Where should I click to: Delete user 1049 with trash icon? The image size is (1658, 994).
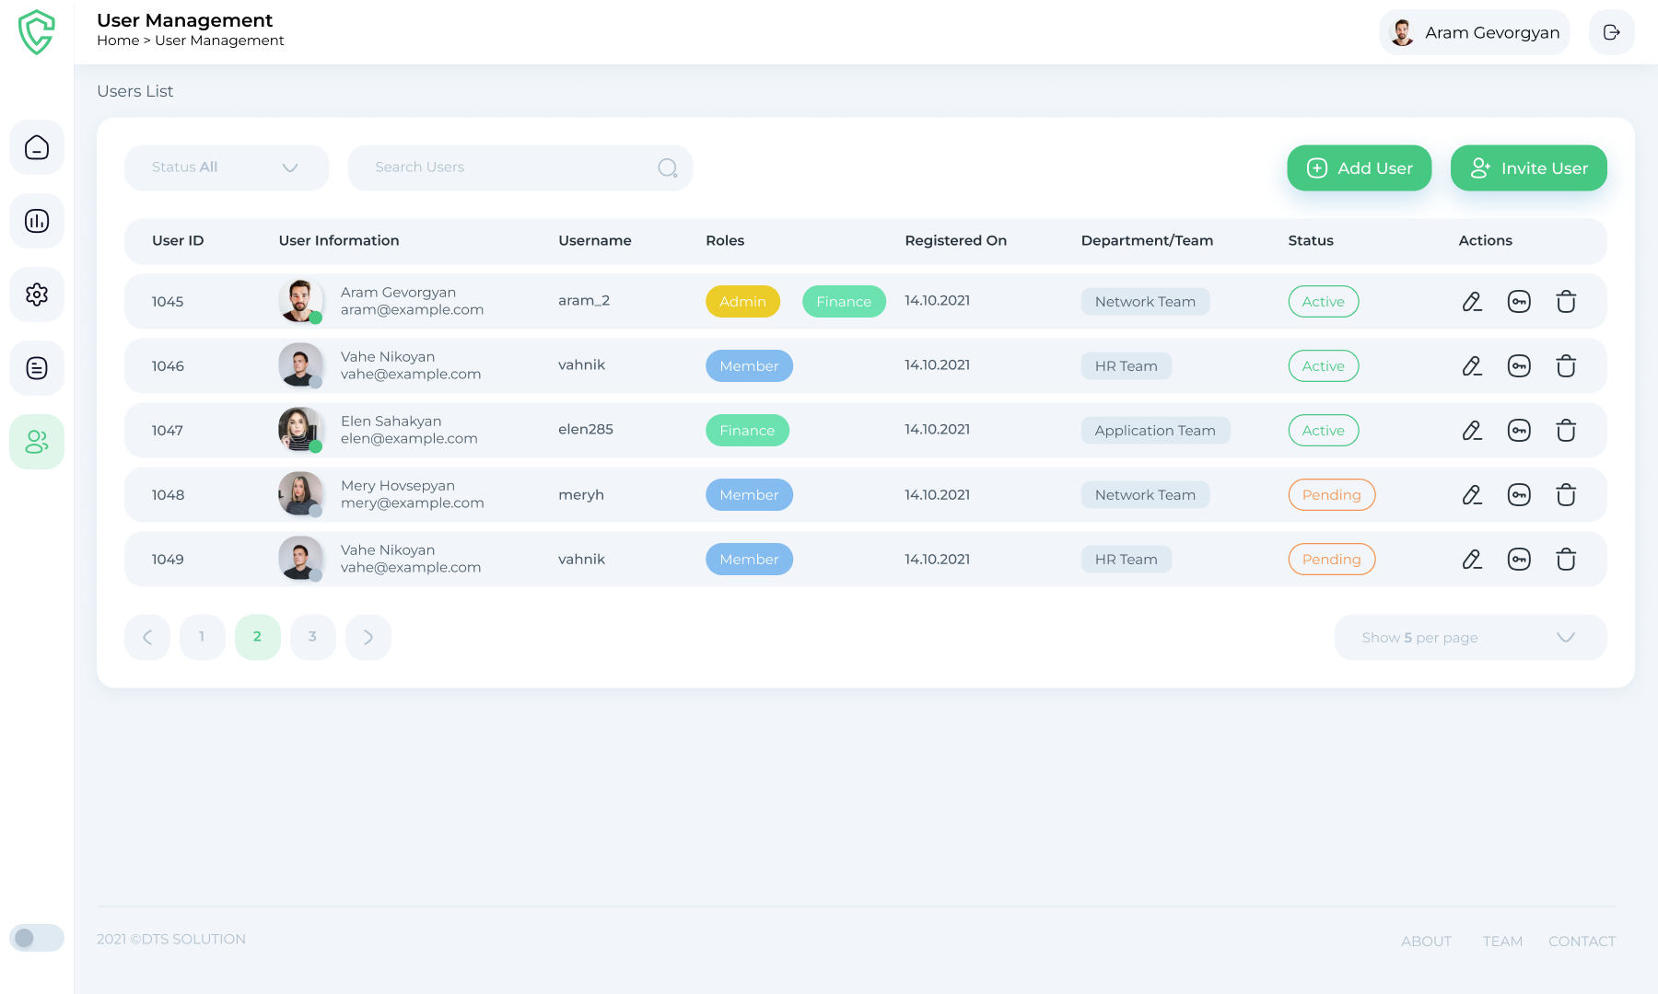pyautogui.click(x=1566, y=560)
